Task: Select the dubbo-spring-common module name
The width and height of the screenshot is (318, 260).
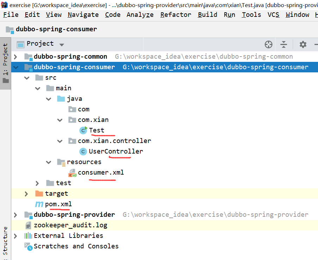Action: (70, 57)
